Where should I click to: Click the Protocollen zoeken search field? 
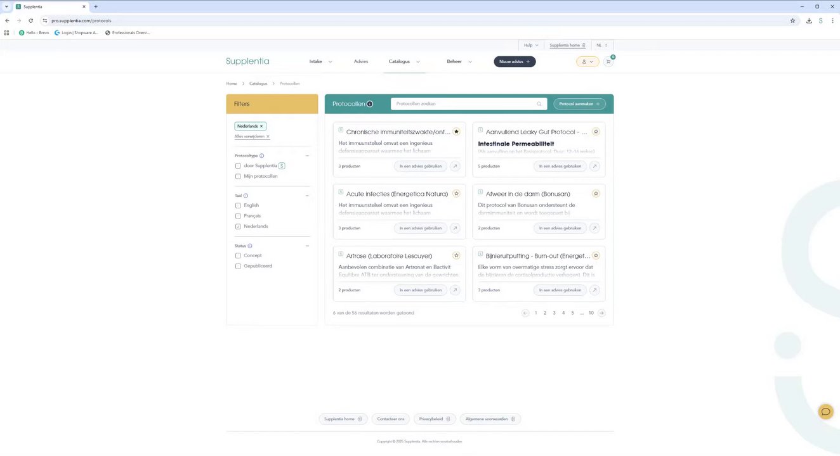pyautogui.click(x=469, y=104)
